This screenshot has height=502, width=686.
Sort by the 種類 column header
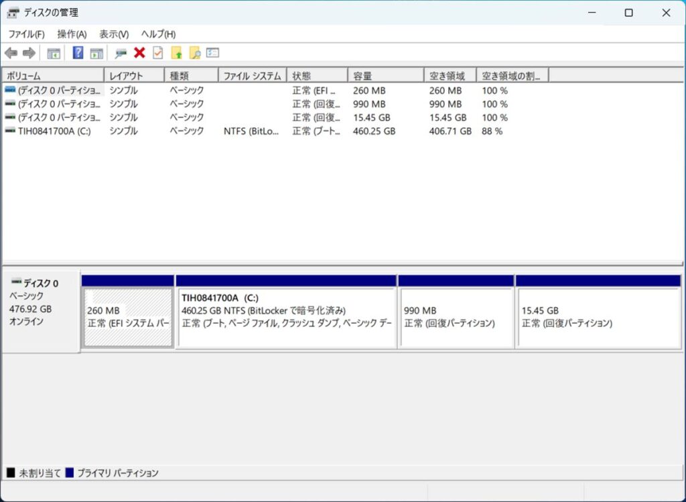click(192, 76)
